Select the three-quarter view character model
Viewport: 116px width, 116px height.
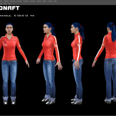click(x=49, y=64)
